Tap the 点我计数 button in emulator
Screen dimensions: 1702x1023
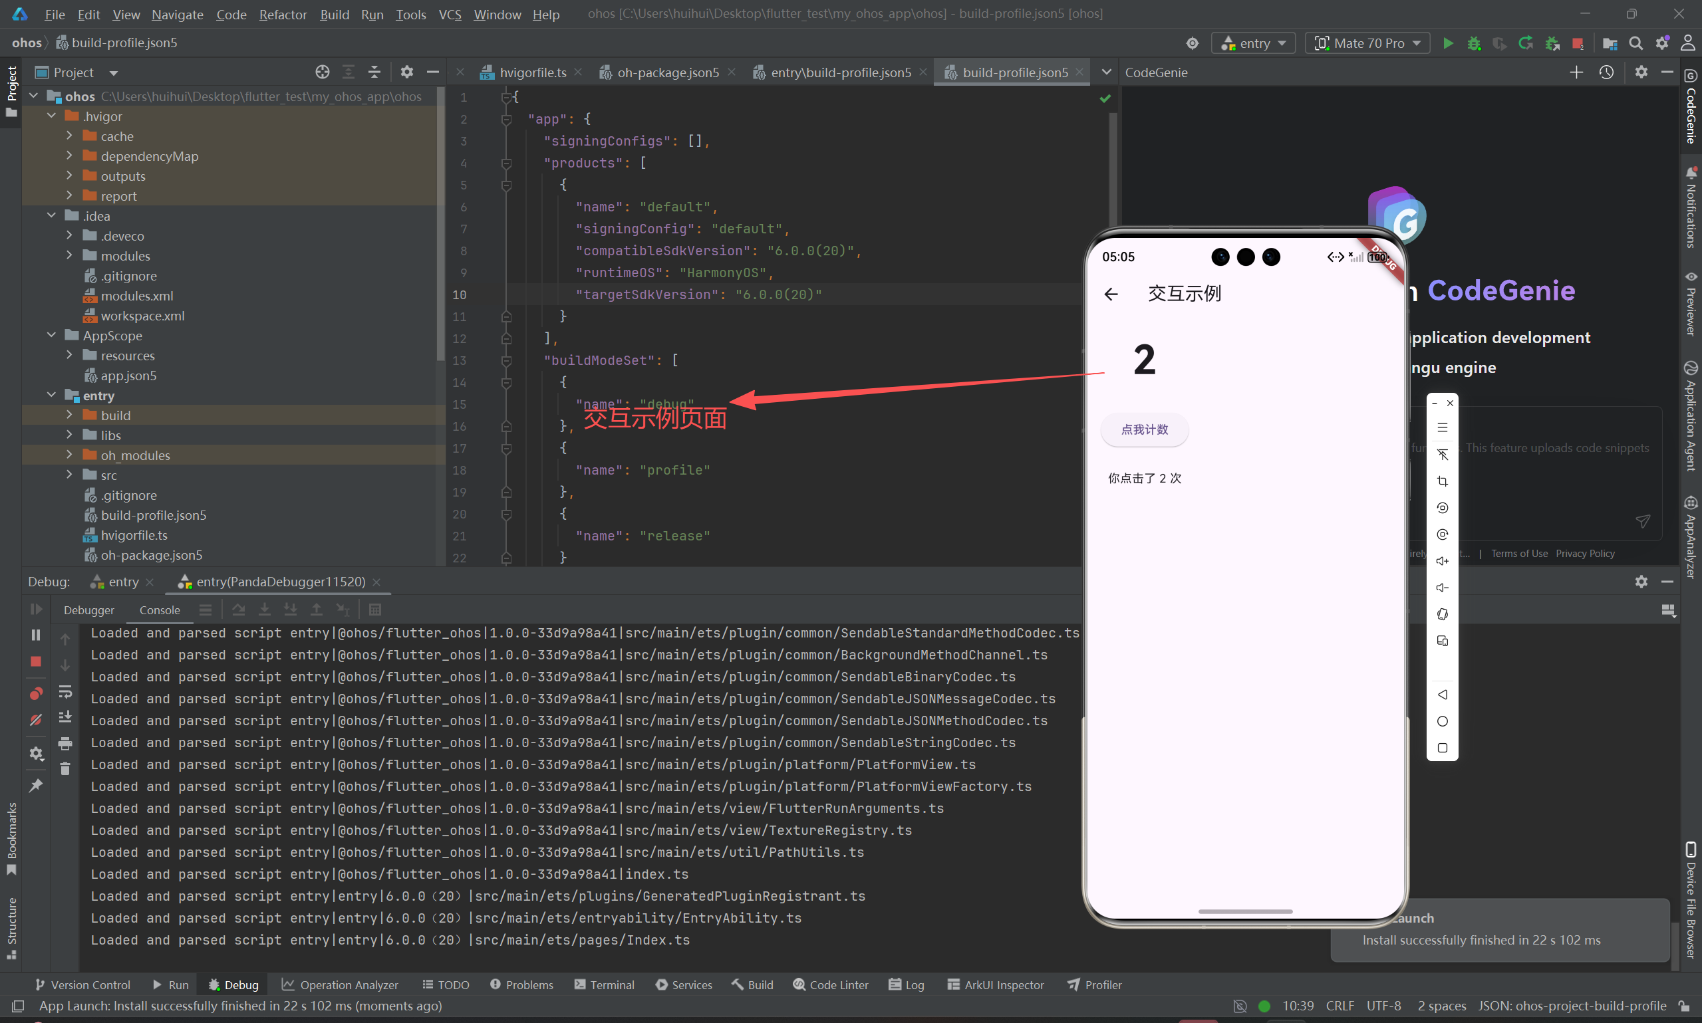coord(1144,429)
